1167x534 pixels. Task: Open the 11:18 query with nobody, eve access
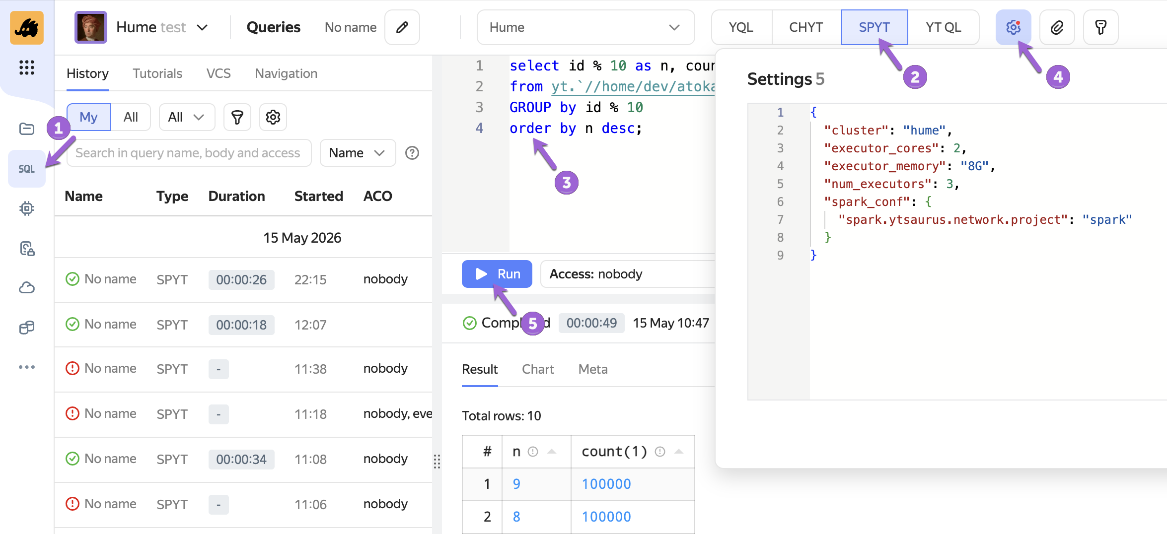pos(243,414)
